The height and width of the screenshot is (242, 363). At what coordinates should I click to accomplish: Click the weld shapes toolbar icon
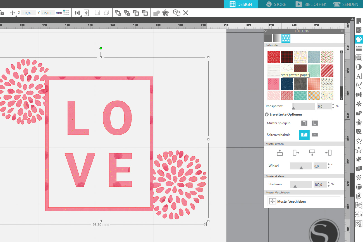click(156, 13)
